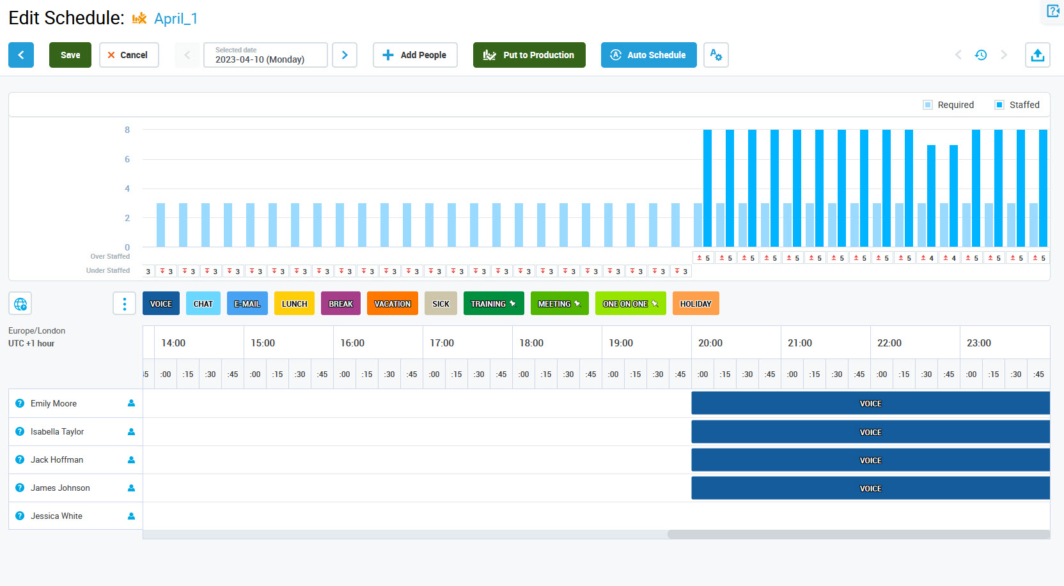Toggle the Required legend checkbox
This screenshot has width=1064, height=586.
point(928,105)
